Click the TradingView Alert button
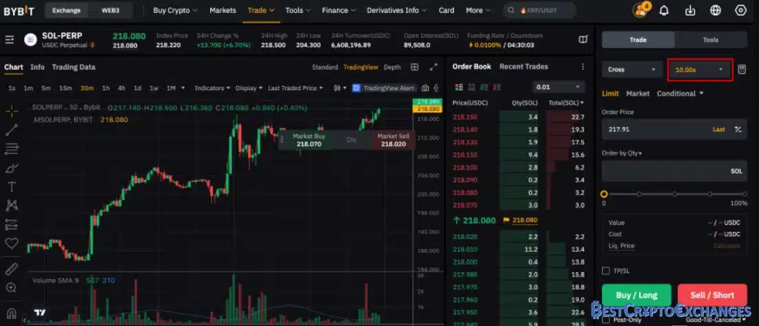 (x=384, y=88)
